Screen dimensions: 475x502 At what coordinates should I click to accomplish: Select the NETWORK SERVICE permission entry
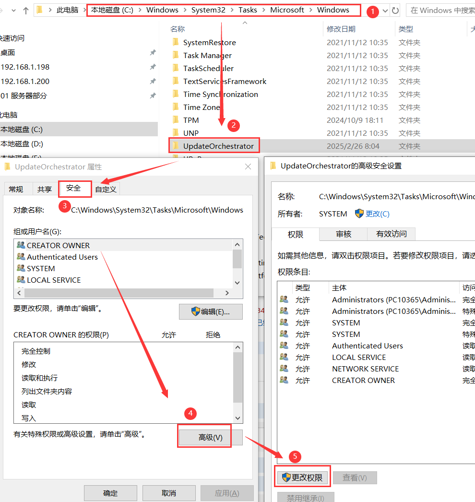click(x=376, y=369)
